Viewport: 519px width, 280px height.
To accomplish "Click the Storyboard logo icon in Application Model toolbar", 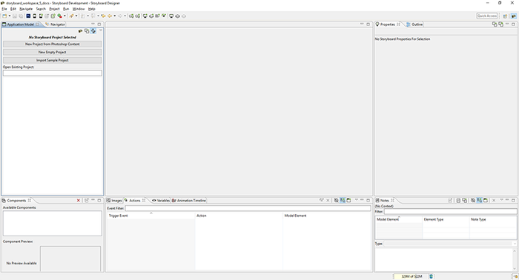I will click(x=80, y=31).
